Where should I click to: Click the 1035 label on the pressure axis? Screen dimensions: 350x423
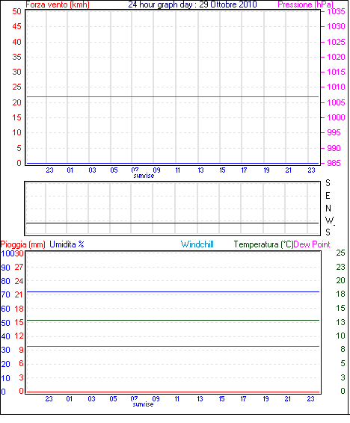[x=336, y=11]
